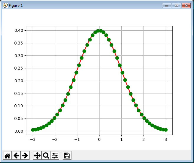Click x-axis label −3
Viewport: 194px width, 163px height.
(x=33, y=139)
